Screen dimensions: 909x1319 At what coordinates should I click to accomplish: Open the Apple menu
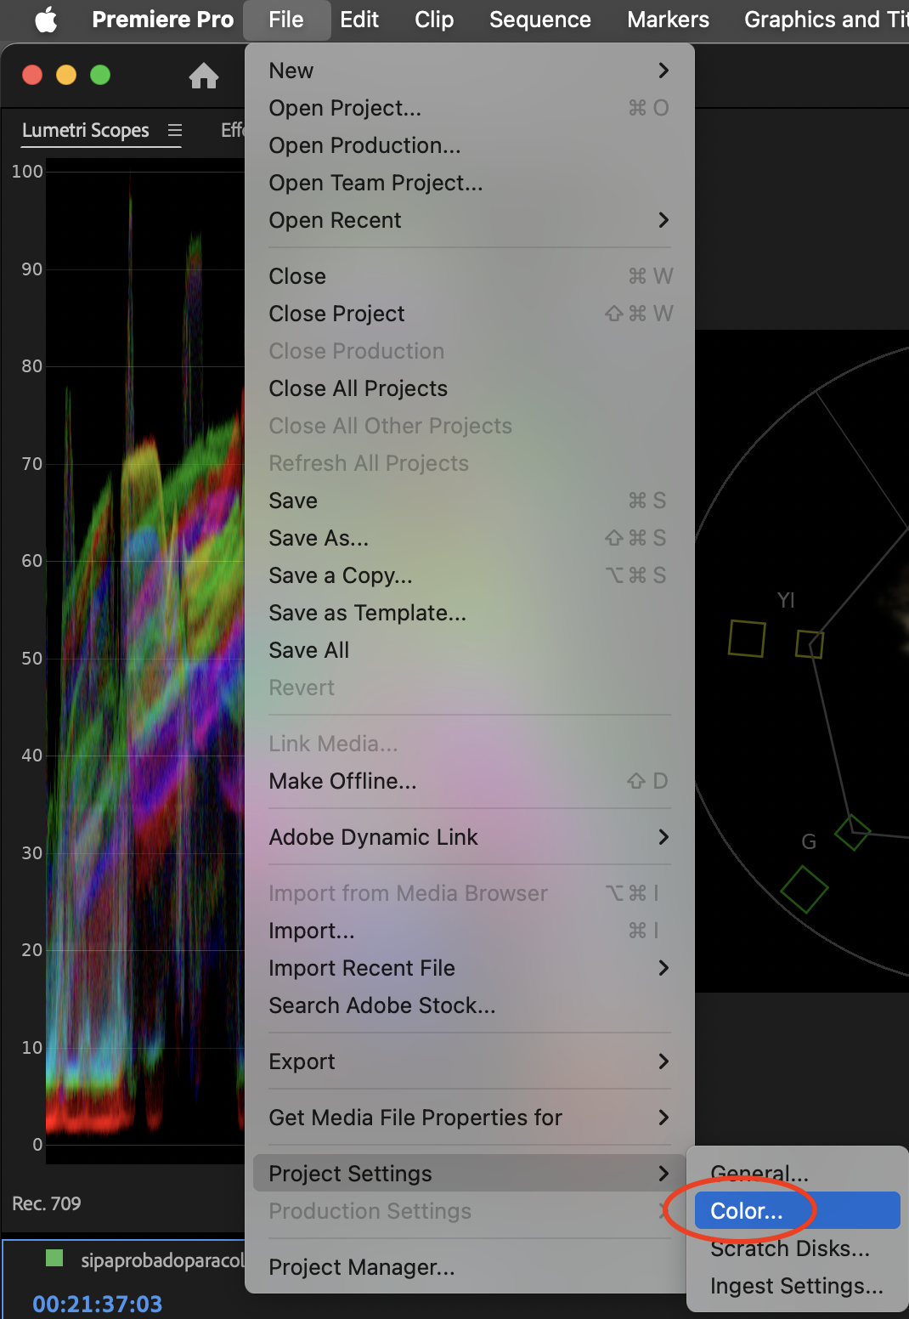pyautogui.click(x=46, y=20)
